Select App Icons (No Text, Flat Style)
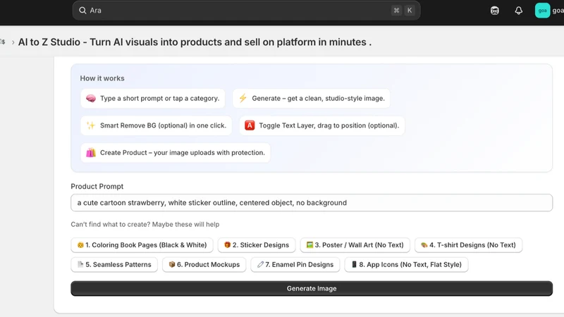Screen dimensions: 564x317 pos(407,265)
